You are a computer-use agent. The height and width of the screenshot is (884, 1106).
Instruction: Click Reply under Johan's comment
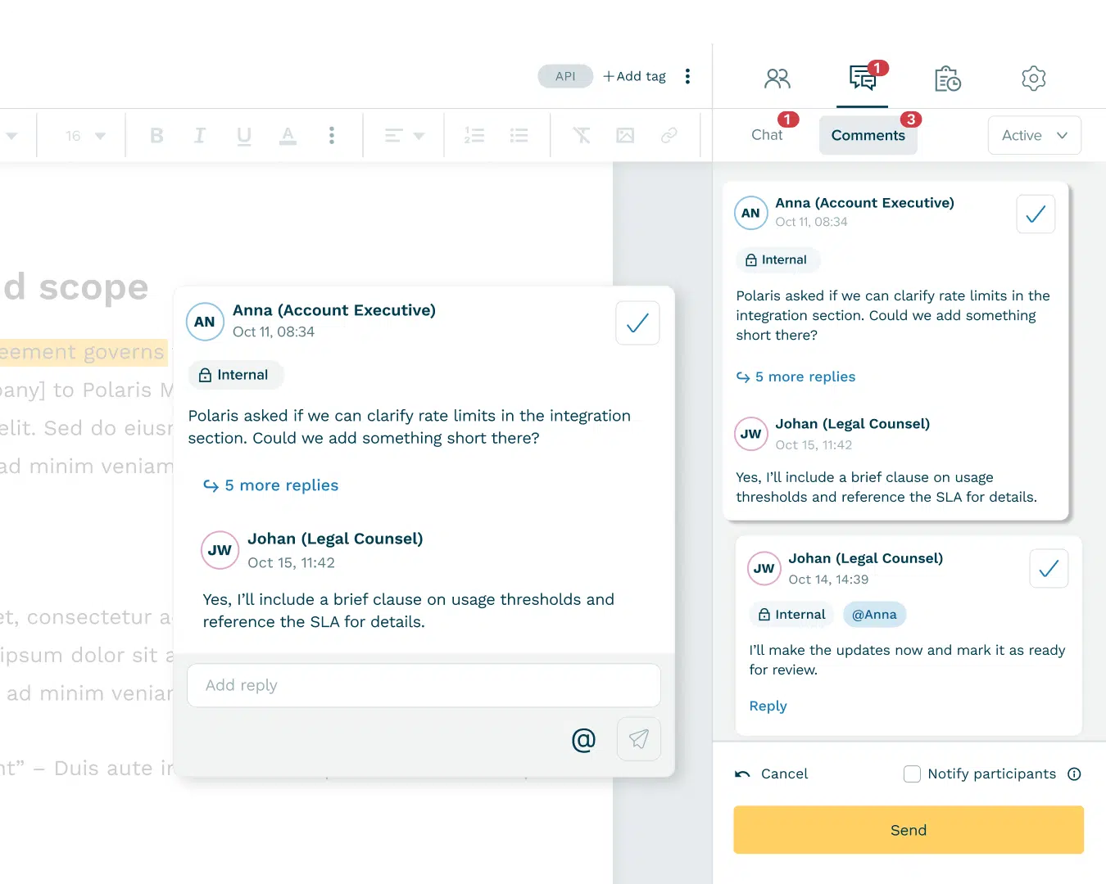pyautogui.click(x=768, y=706)
